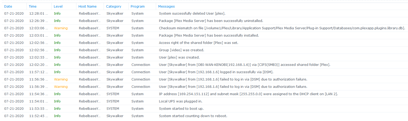Select the CIFS(SMB3) shared folder access entry
The width and height of the screenshot is (408, 121).
[205, 65]
